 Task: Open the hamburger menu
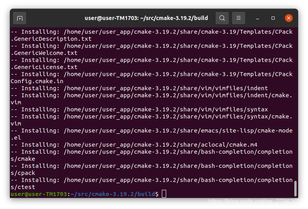(239, 18)
